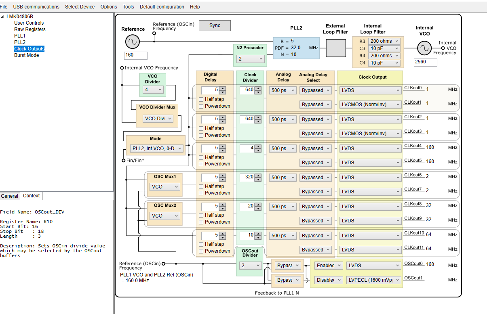Image resolution: width=487 pixels, height=314 pixels.
Task: Open the VCO Divider dropdown
Action: coord(153,90)
